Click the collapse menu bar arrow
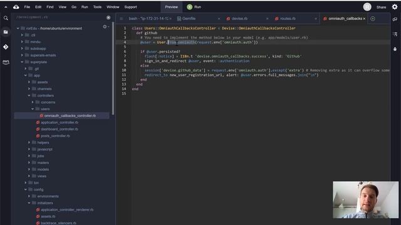This screenshot has height=225, width=401. [x=6, y=7]
